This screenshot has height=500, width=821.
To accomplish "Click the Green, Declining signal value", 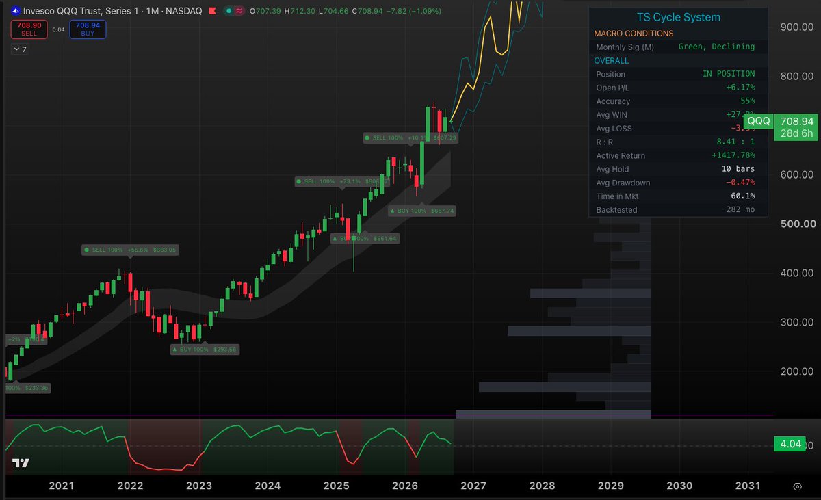I will coord(716,47).
